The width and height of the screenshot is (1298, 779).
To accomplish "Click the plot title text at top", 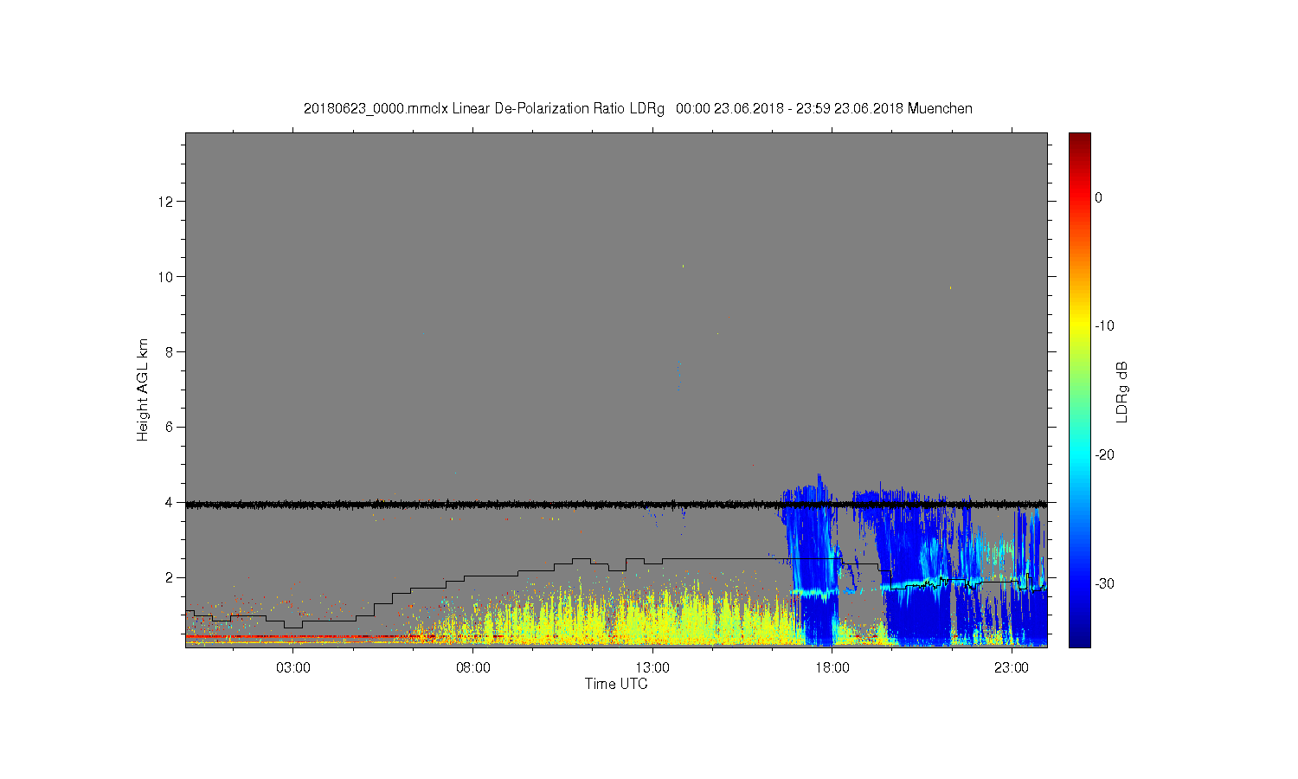I will click(x=638, y=109).
